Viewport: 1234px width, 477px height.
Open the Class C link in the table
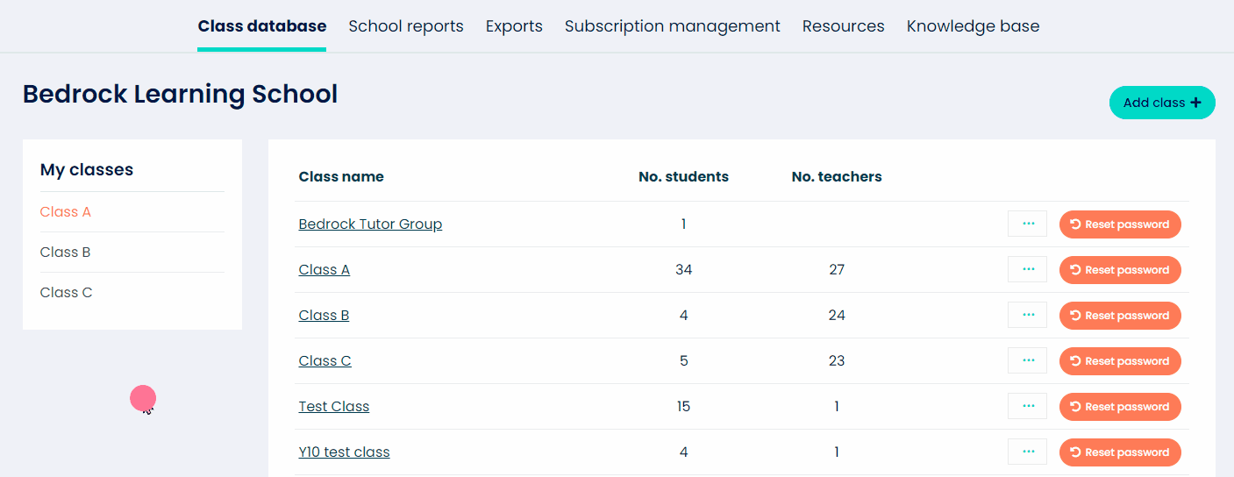(x=325, y=361)
